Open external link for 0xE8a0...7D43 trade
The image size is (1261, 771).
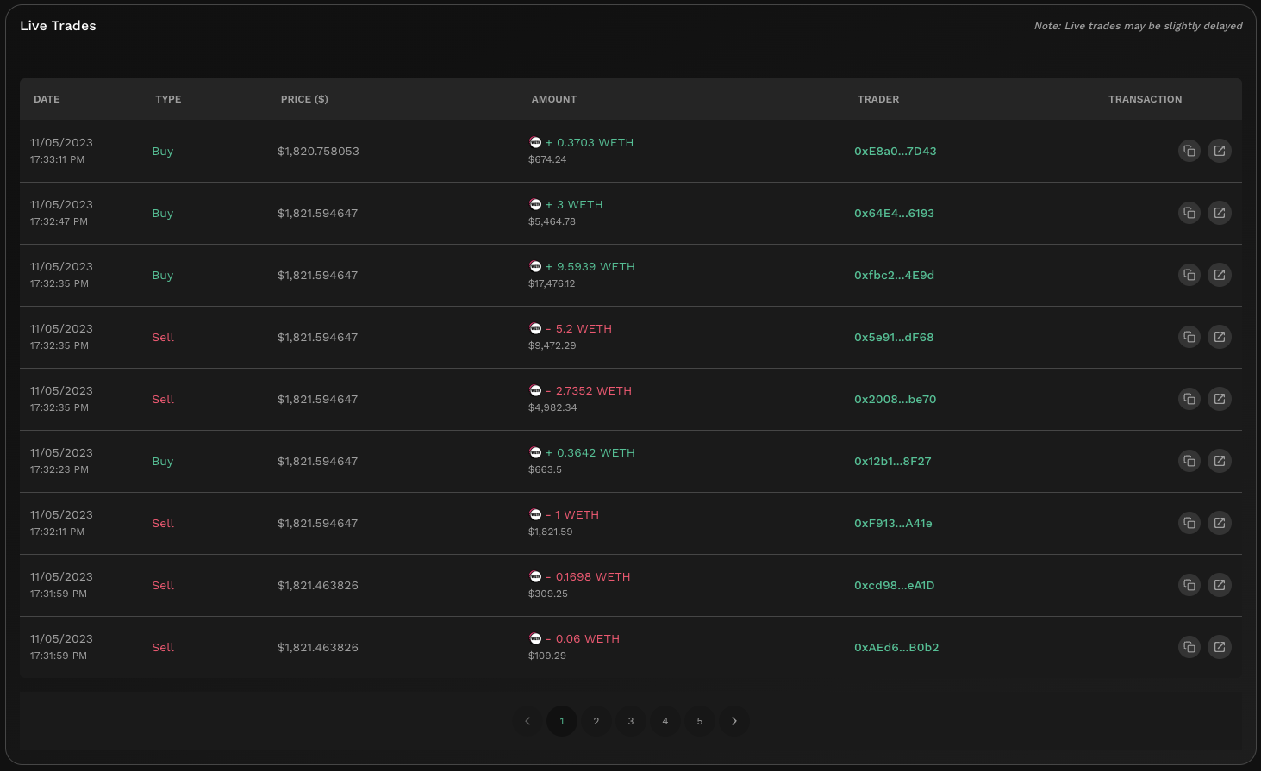1219,151
